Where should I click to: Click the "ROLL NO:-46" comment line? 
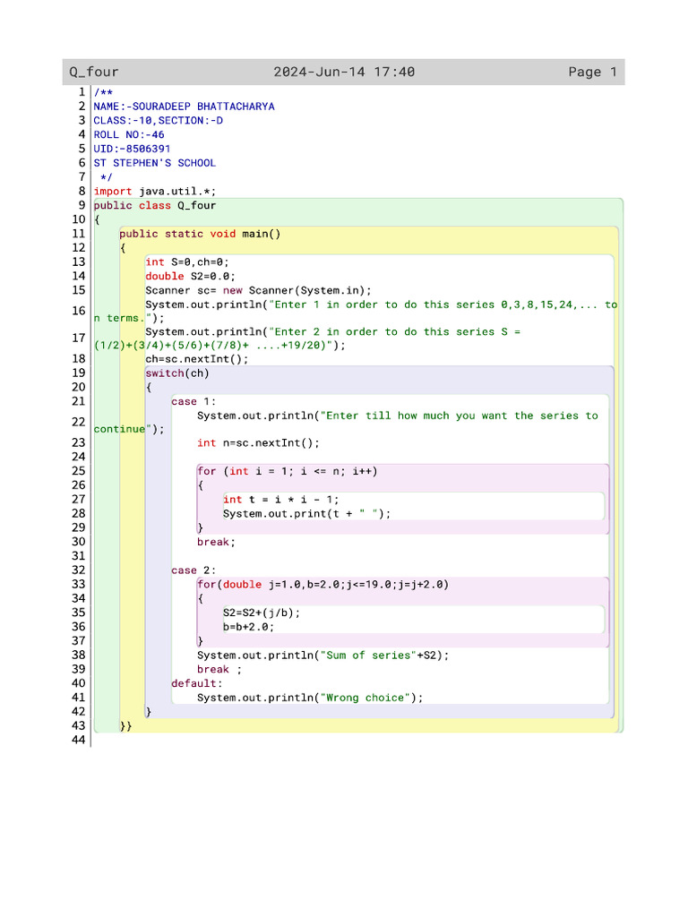tap(129, 134)
